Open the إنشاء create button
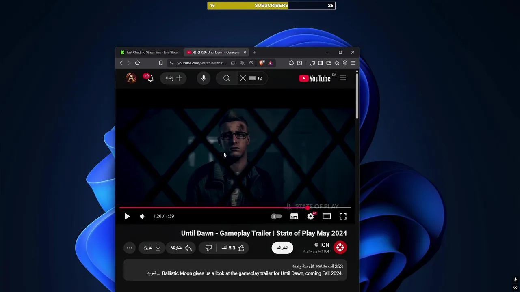 pyautogui.click(x=173, y=78)
